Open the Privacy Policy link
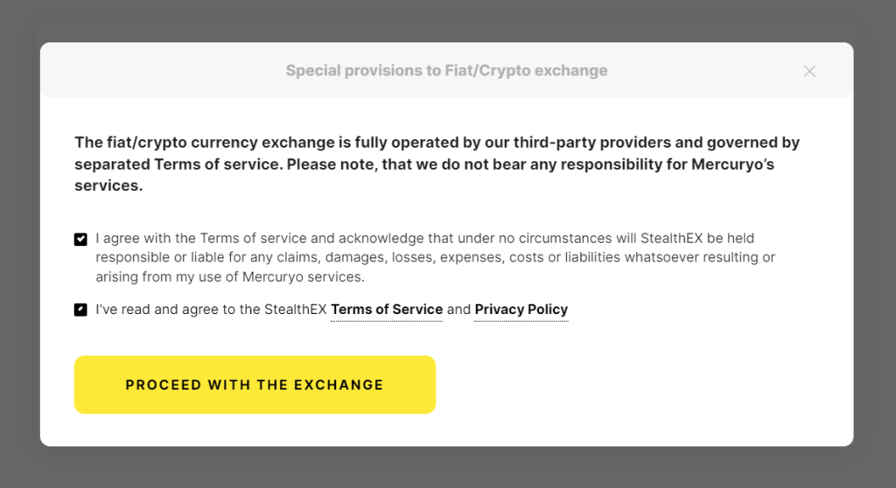 tap(521, 309)
